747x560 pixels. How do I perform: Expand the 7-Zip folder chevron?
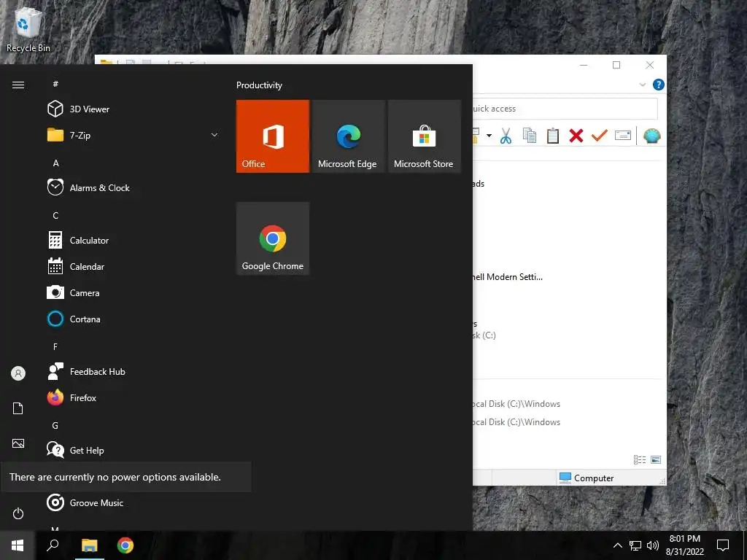pos(214,135)
